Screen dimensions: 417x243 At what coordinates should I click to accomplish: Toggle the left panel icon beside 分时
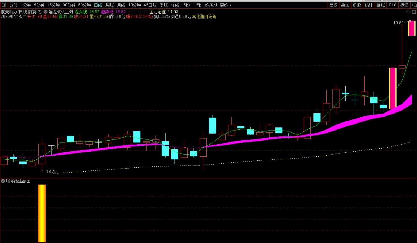[x=4, y=5]
